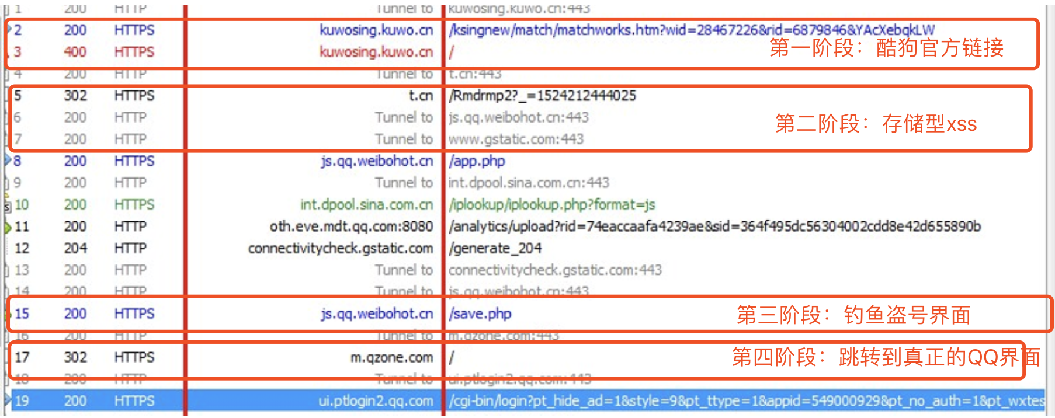Click the blue arrow icon of session 8
The width and height of the screenshot is (1055, 418).
click(8, 160)
